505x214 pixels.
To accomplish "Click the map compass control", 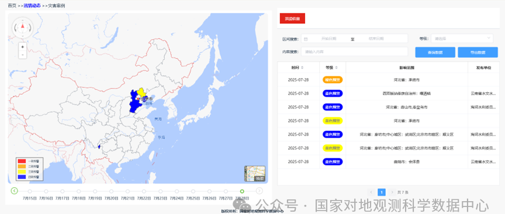I will pos(23,27).
